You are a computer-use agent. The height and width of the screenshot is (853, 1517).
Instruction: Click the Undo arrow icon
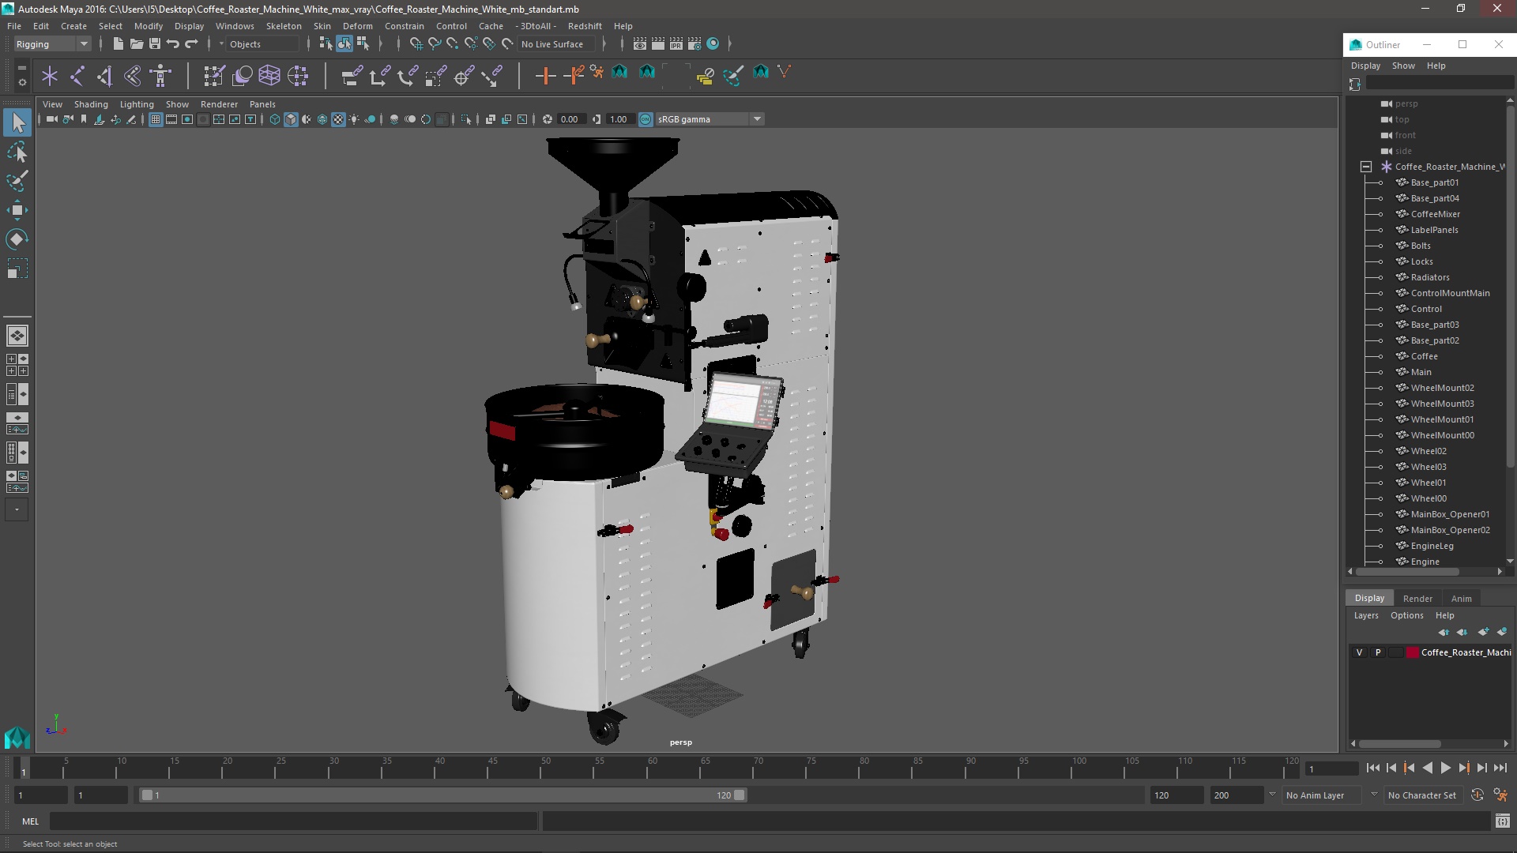[173, 44]
